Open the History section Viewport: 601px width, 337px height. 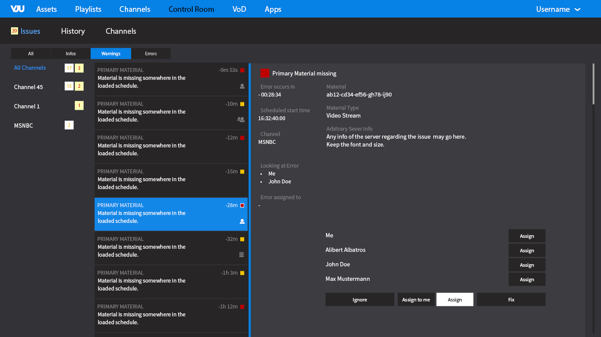tap(73, 31)
